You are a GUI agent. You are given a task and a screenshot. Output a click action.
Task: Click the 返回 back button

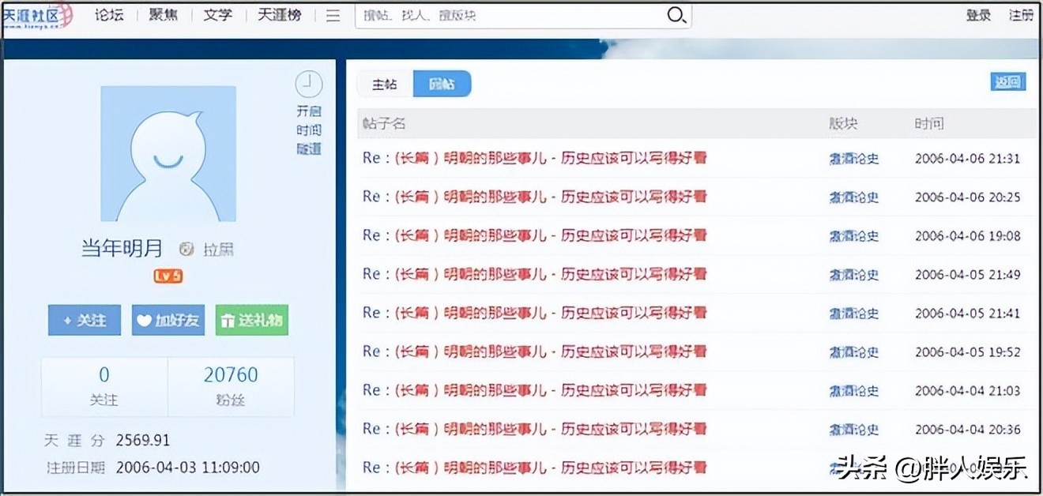(1007, 82)
